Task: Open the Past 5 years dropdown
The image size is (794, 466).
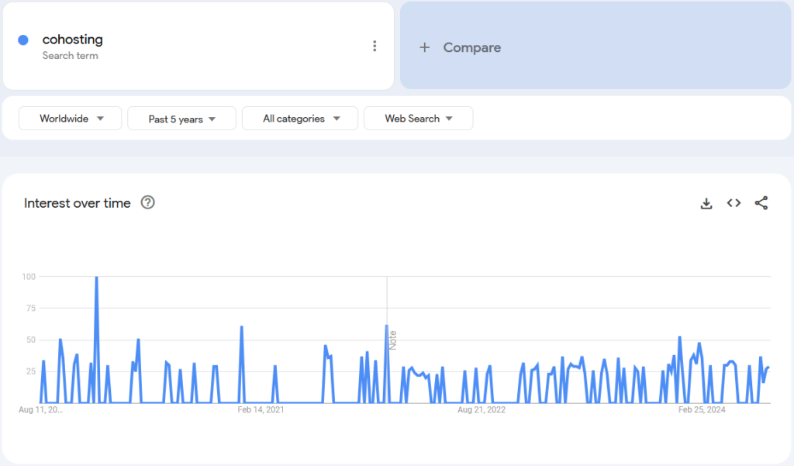Action: tap(181, 119)
